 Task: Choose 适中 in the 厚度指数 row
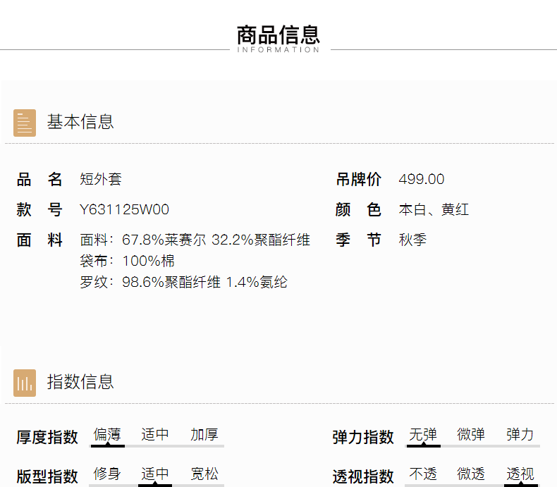155,435
